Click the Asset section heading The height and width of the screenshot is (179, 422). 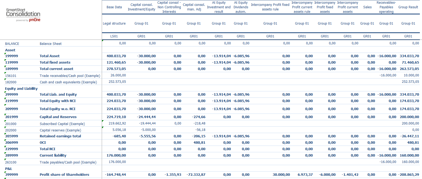point(10,50)
